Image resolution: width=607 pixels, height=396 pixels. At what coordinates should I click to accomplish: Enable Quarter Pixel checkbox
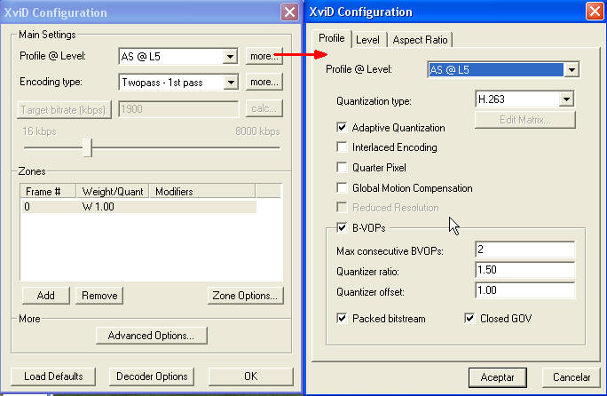(342, 167)
